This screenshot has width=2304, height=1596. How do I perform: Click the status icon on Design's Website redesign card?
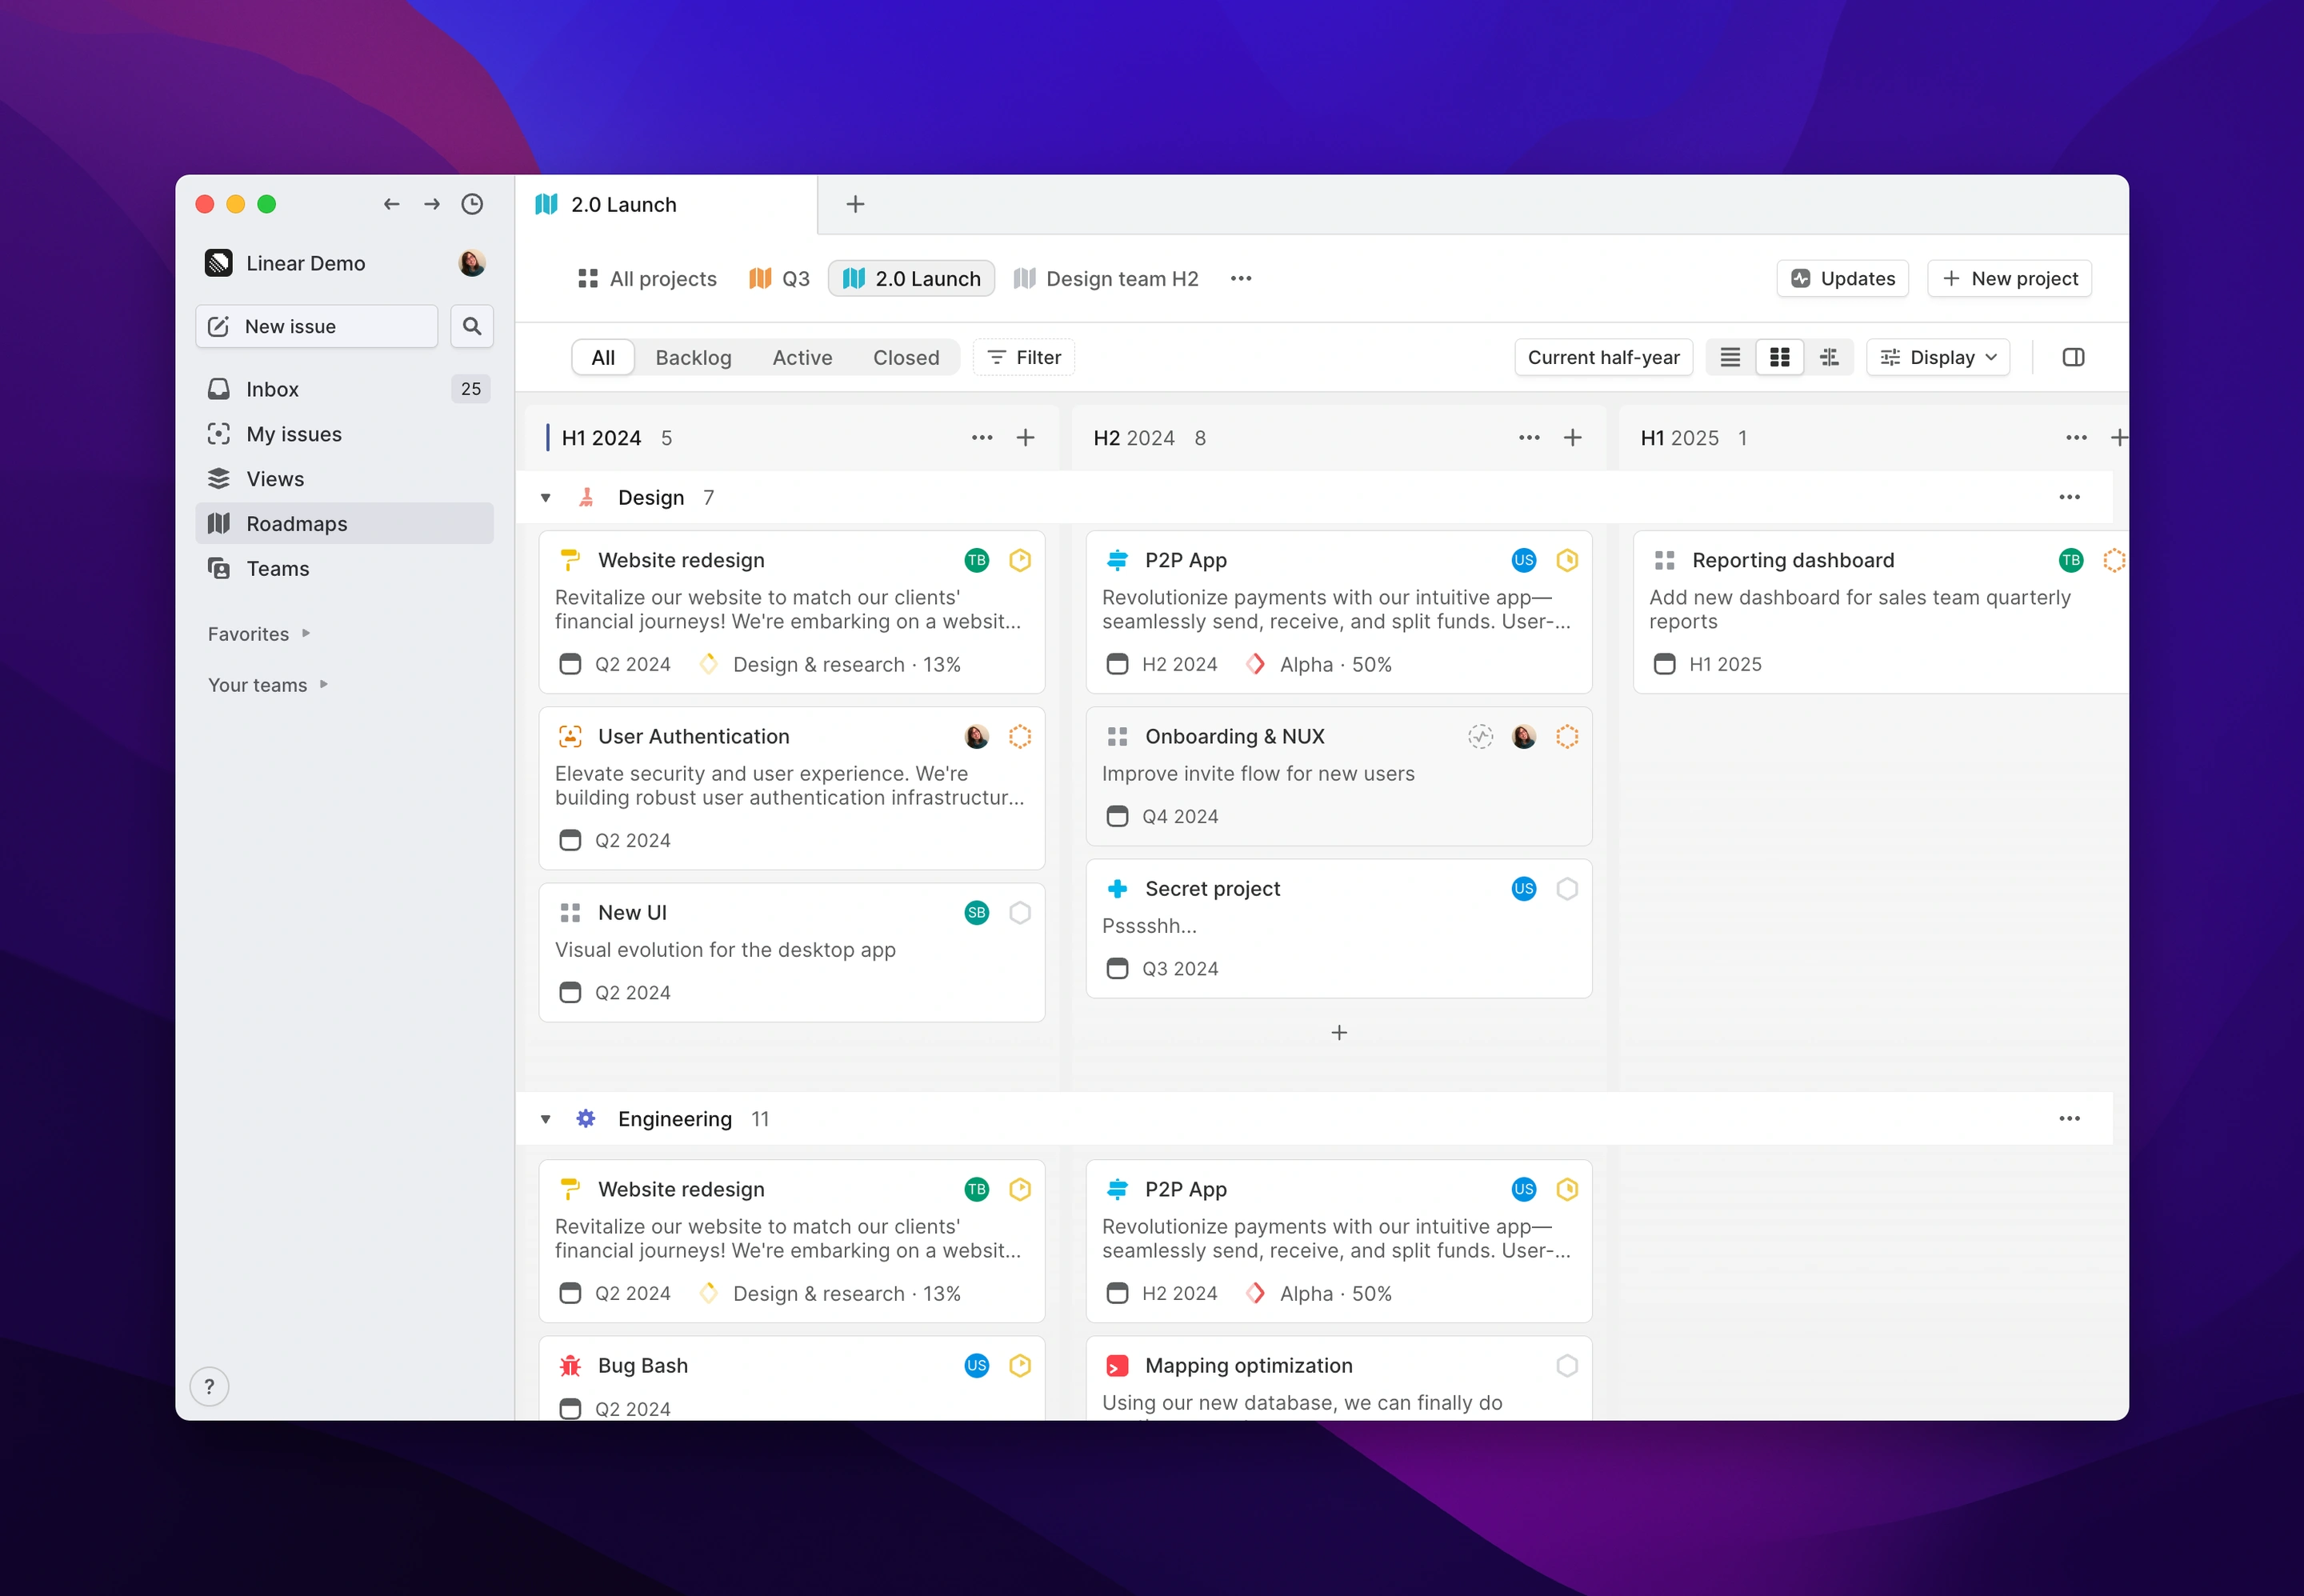click(1020, 560)
